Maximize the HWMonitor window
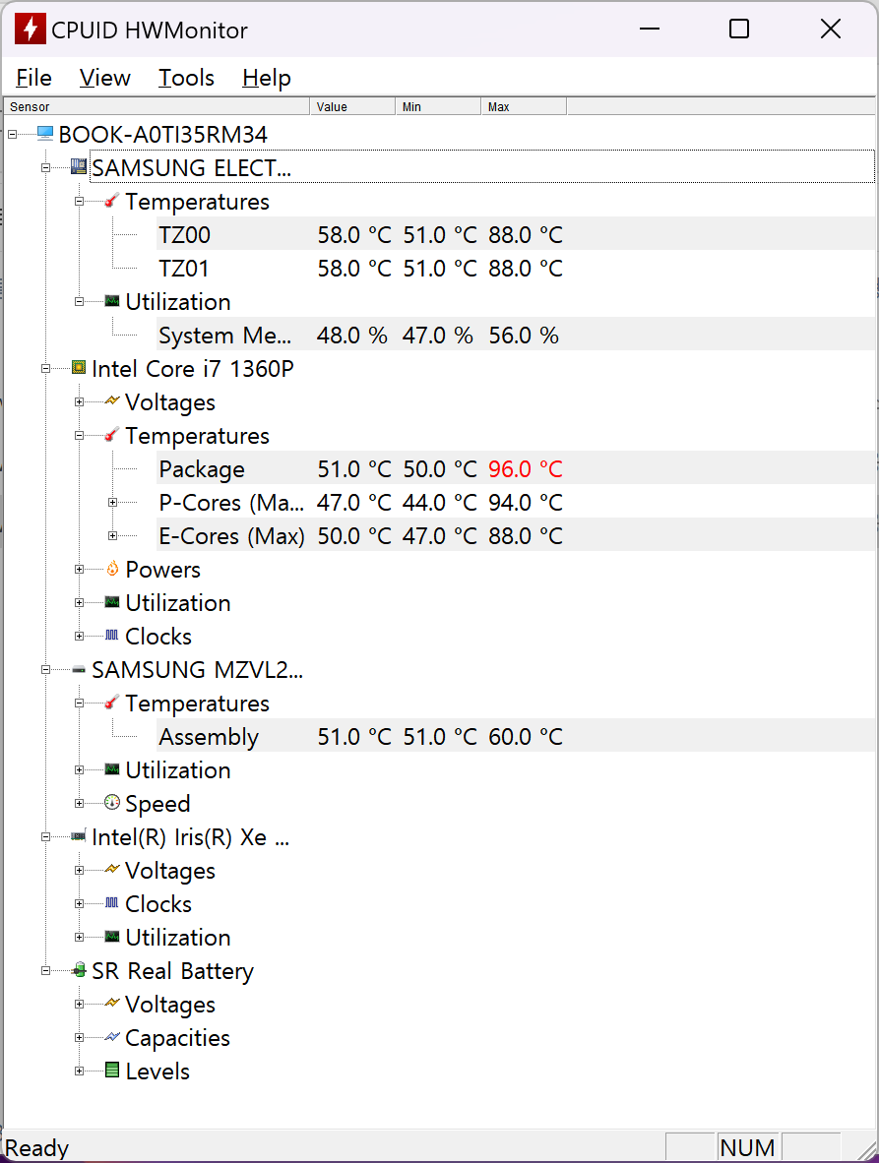879x1163 pixels. click(739, 29)
